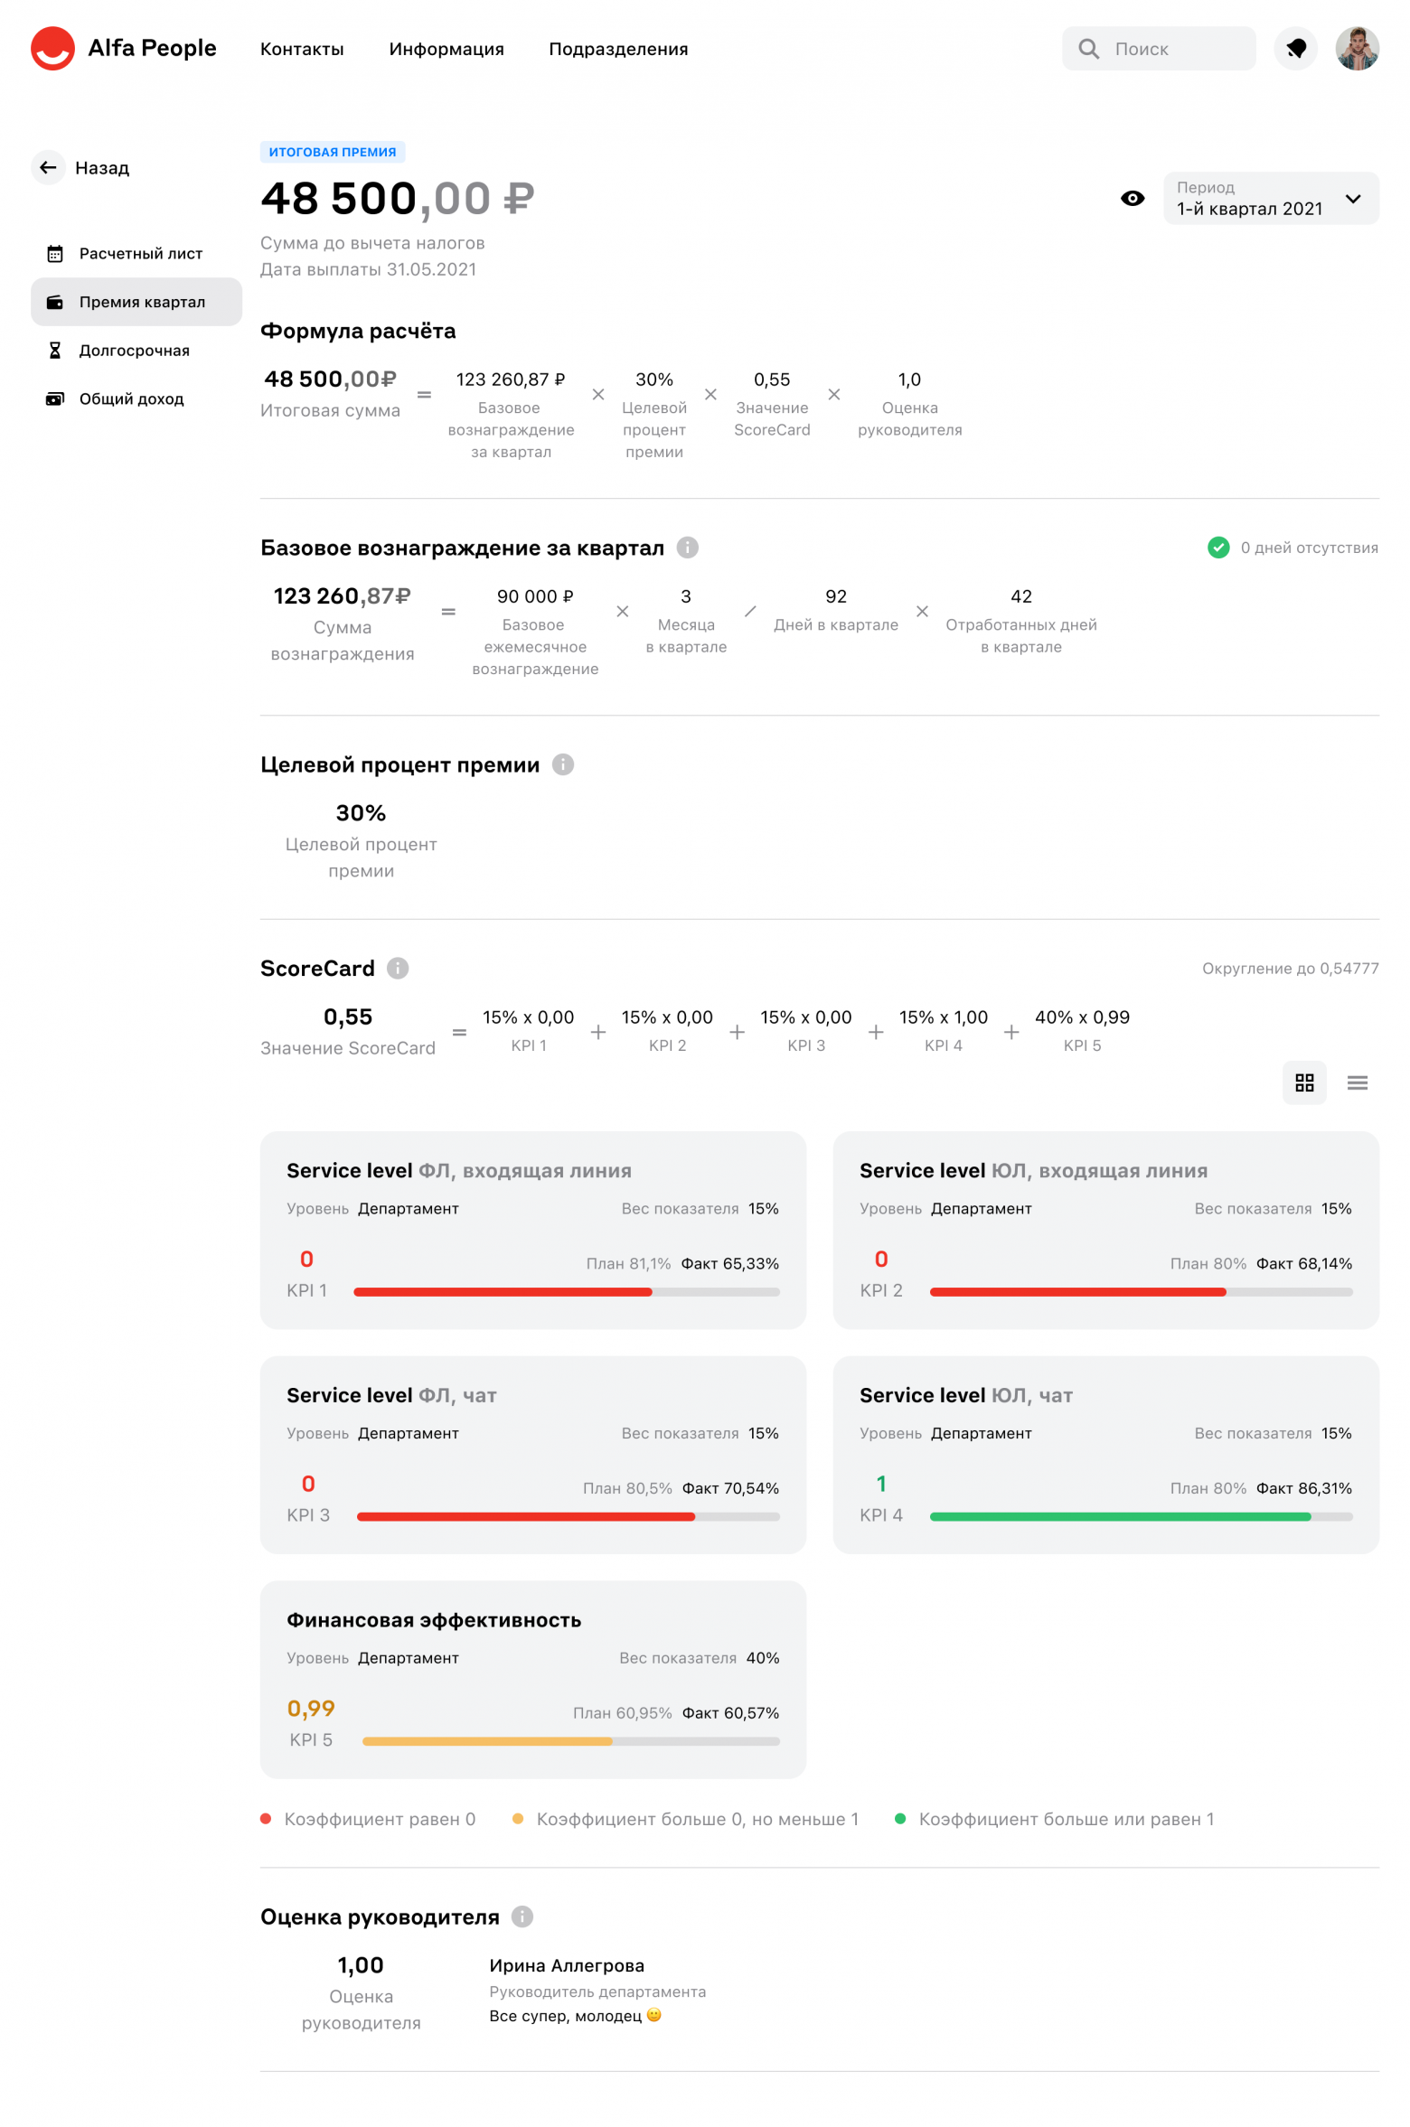Click the 0 дней отсутствия label
This screenshot has width=1410, height=2127.
[x=1309, y=548]
